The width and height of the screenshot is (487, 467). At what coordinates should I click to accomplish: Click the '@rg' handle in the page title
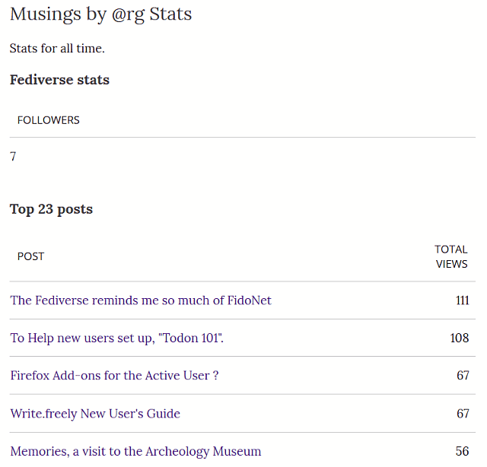pos(128,15)
